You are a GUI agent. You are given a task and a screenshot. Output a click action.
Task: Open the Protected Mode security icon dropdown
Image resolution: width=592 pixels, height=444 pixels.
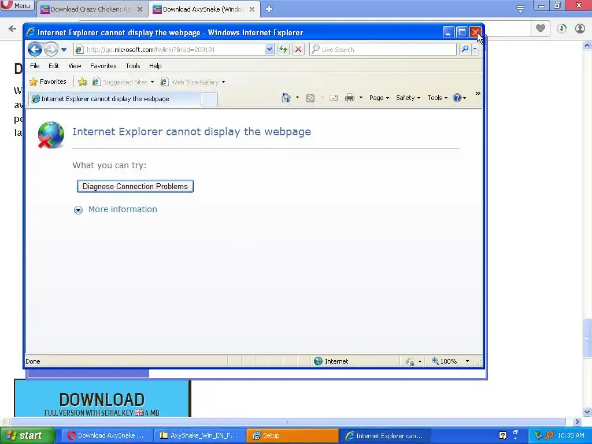[413, 362]
